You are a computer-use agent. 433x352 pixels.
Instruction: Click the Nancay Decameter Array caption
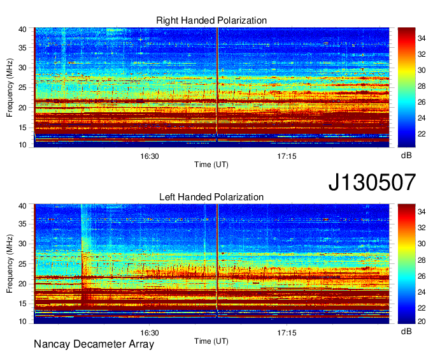(94, 344)
